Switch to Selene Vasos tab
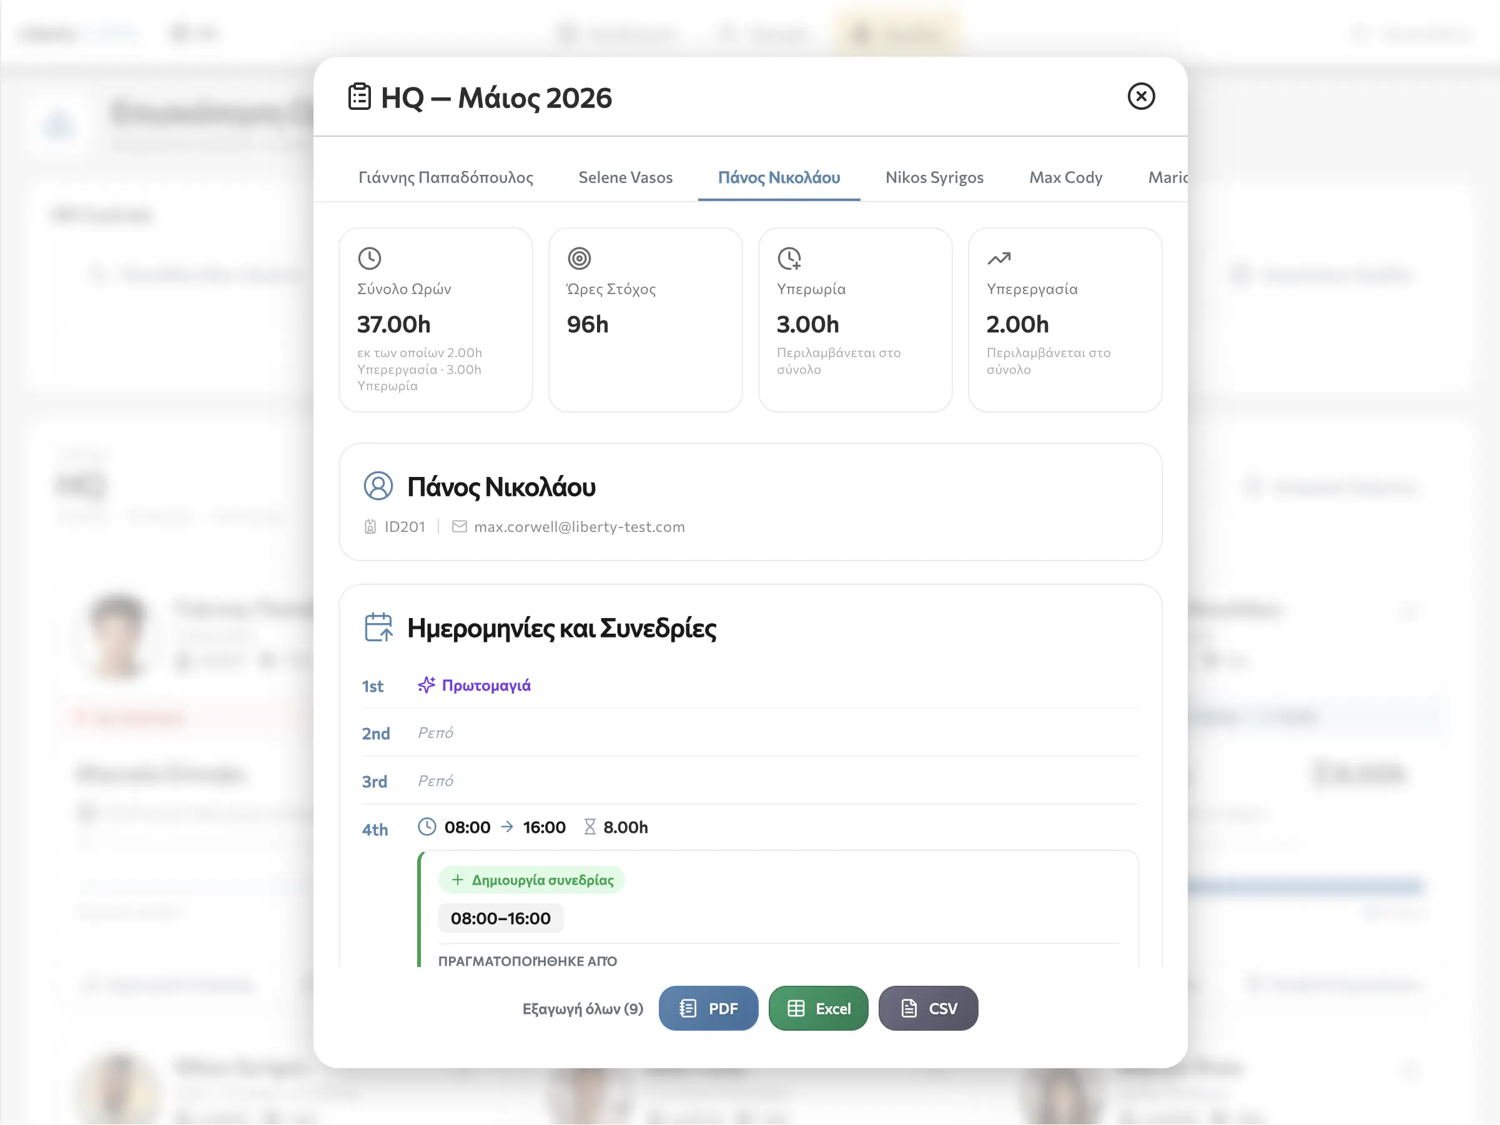 [625, 178]
